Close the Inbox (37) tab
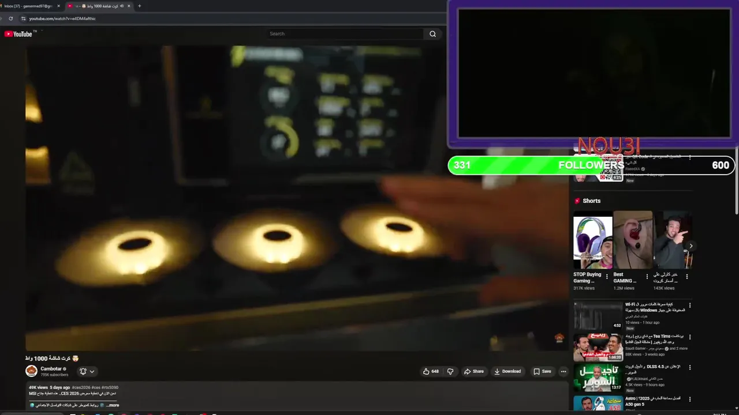The width and height of the screenshot is (739, 415). 58,6
